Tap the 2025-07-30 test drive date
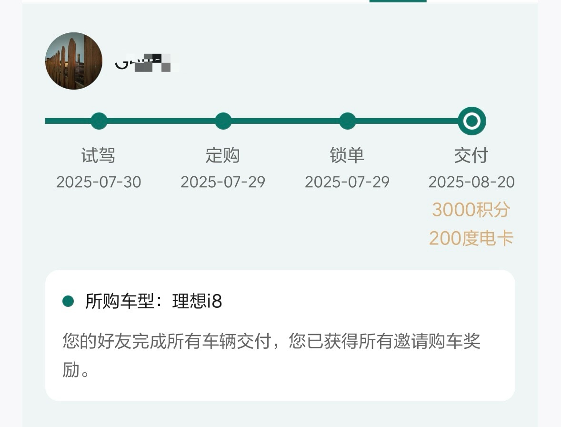This screenshot has height=427, width=561. (x=99, y=182)
